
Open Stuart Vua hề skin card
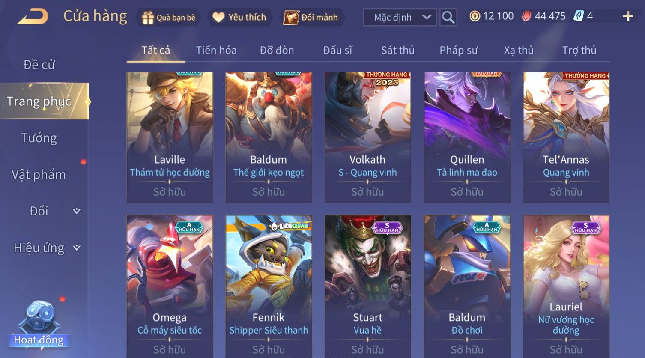point(367,286)
